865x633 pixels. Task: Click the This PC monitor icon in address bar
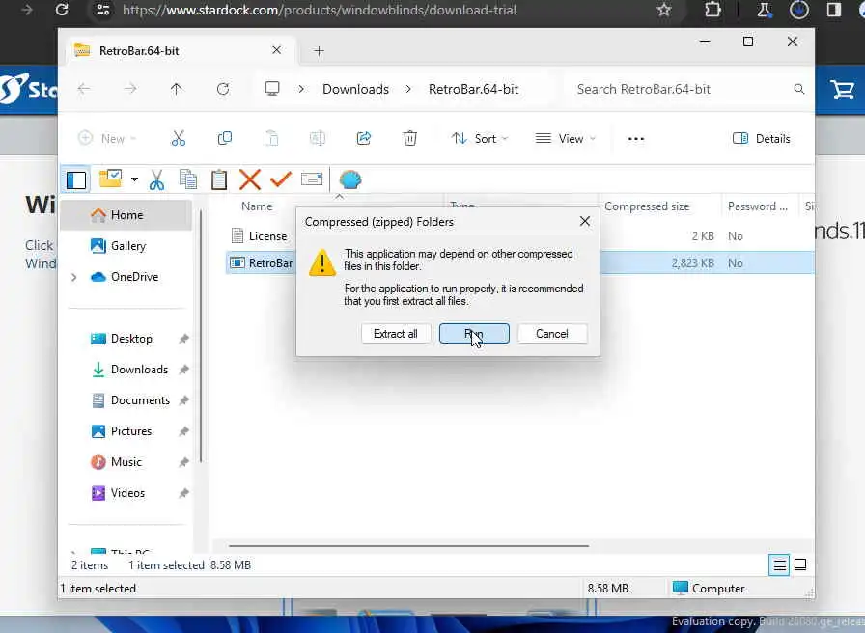(x=272, y=89)
